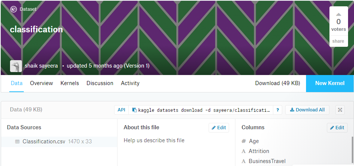The height and width of the screenshot is (166, 354).
Task: Click the text type icon beside Attrition
Action: (244, 152)
